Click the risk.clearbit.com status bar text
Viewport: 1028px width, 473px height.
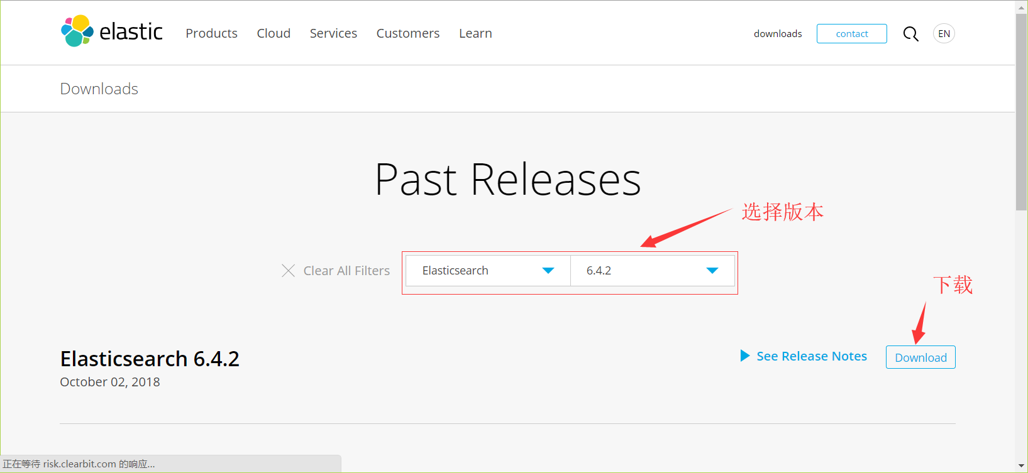click(79, 464)
